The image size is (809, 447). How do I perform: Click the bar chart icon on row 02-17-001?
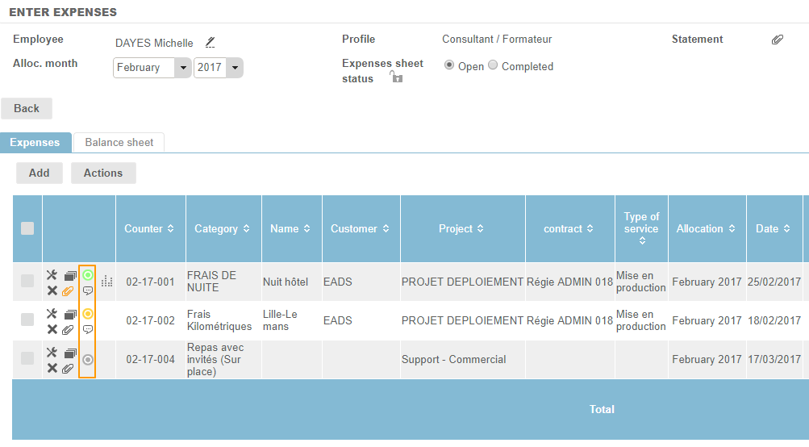[107, 282]
